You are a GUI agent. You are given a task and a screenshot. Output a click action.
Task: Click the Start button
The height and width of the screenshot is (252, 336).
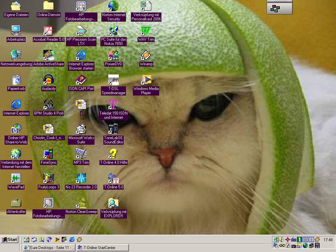10,240
